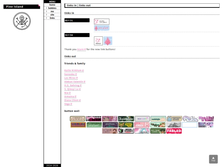Expand the me submenu arrow
This screenshot has height=167, width=223.
tap(46, 12)
